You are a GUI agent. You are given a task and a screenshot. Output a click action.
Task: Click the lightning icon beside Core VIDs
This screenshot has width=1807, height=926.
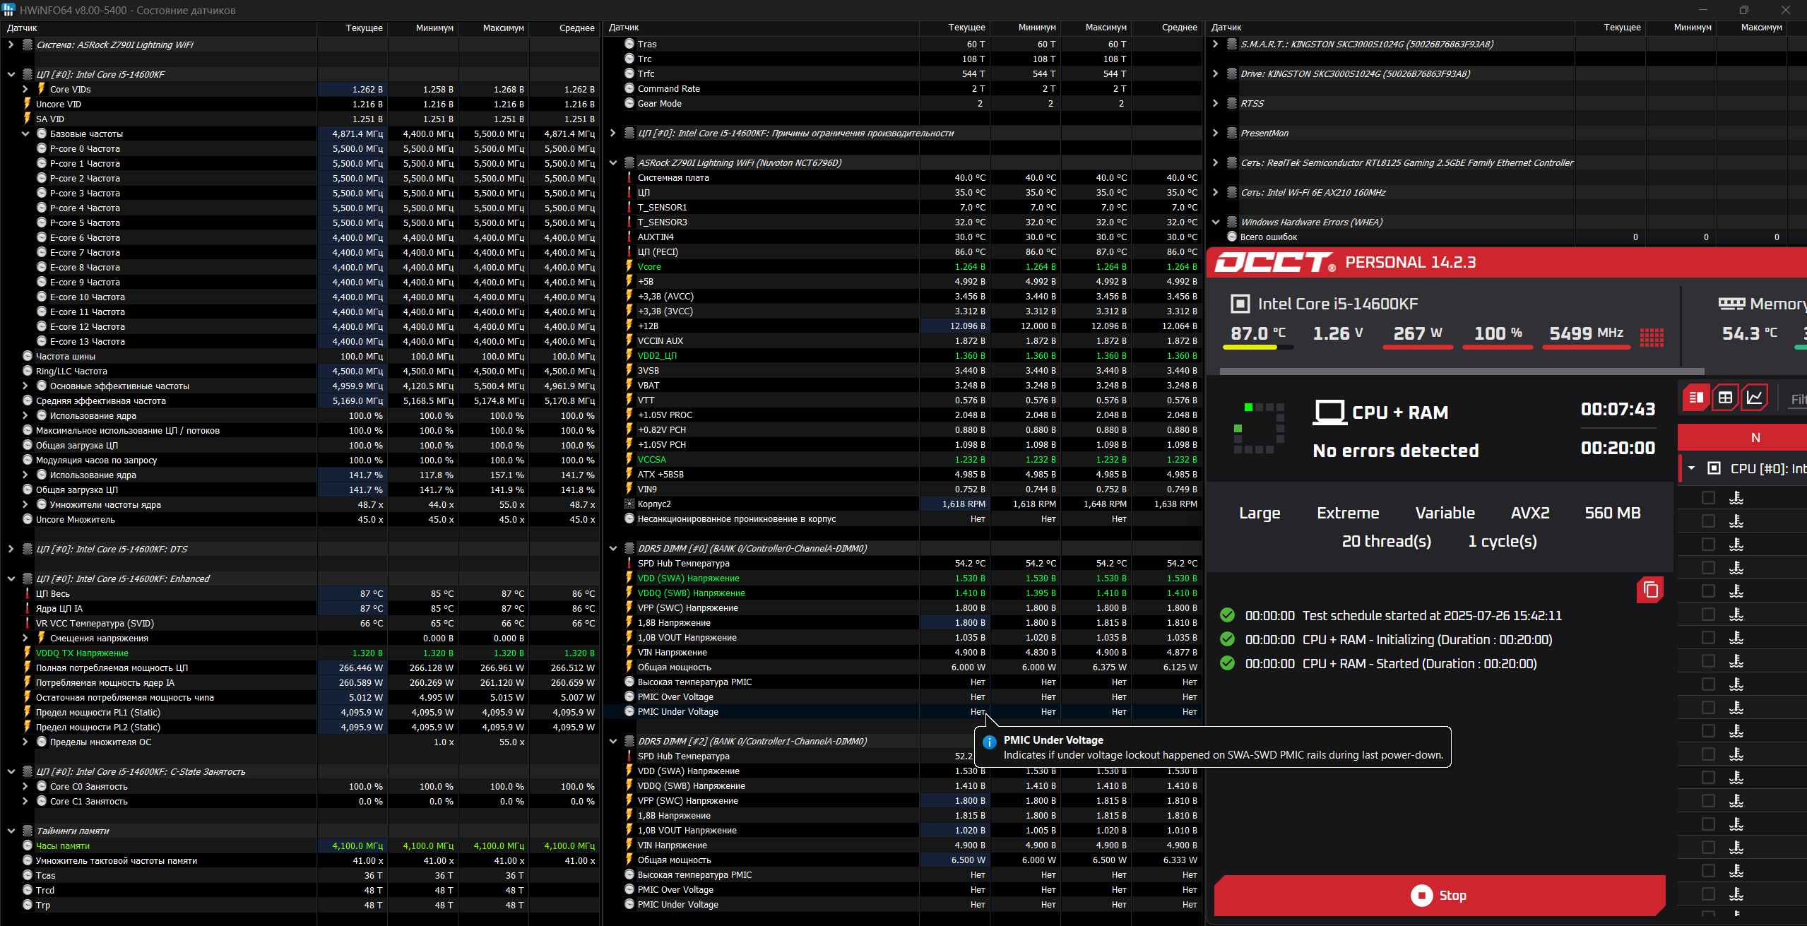coord(41,89)
